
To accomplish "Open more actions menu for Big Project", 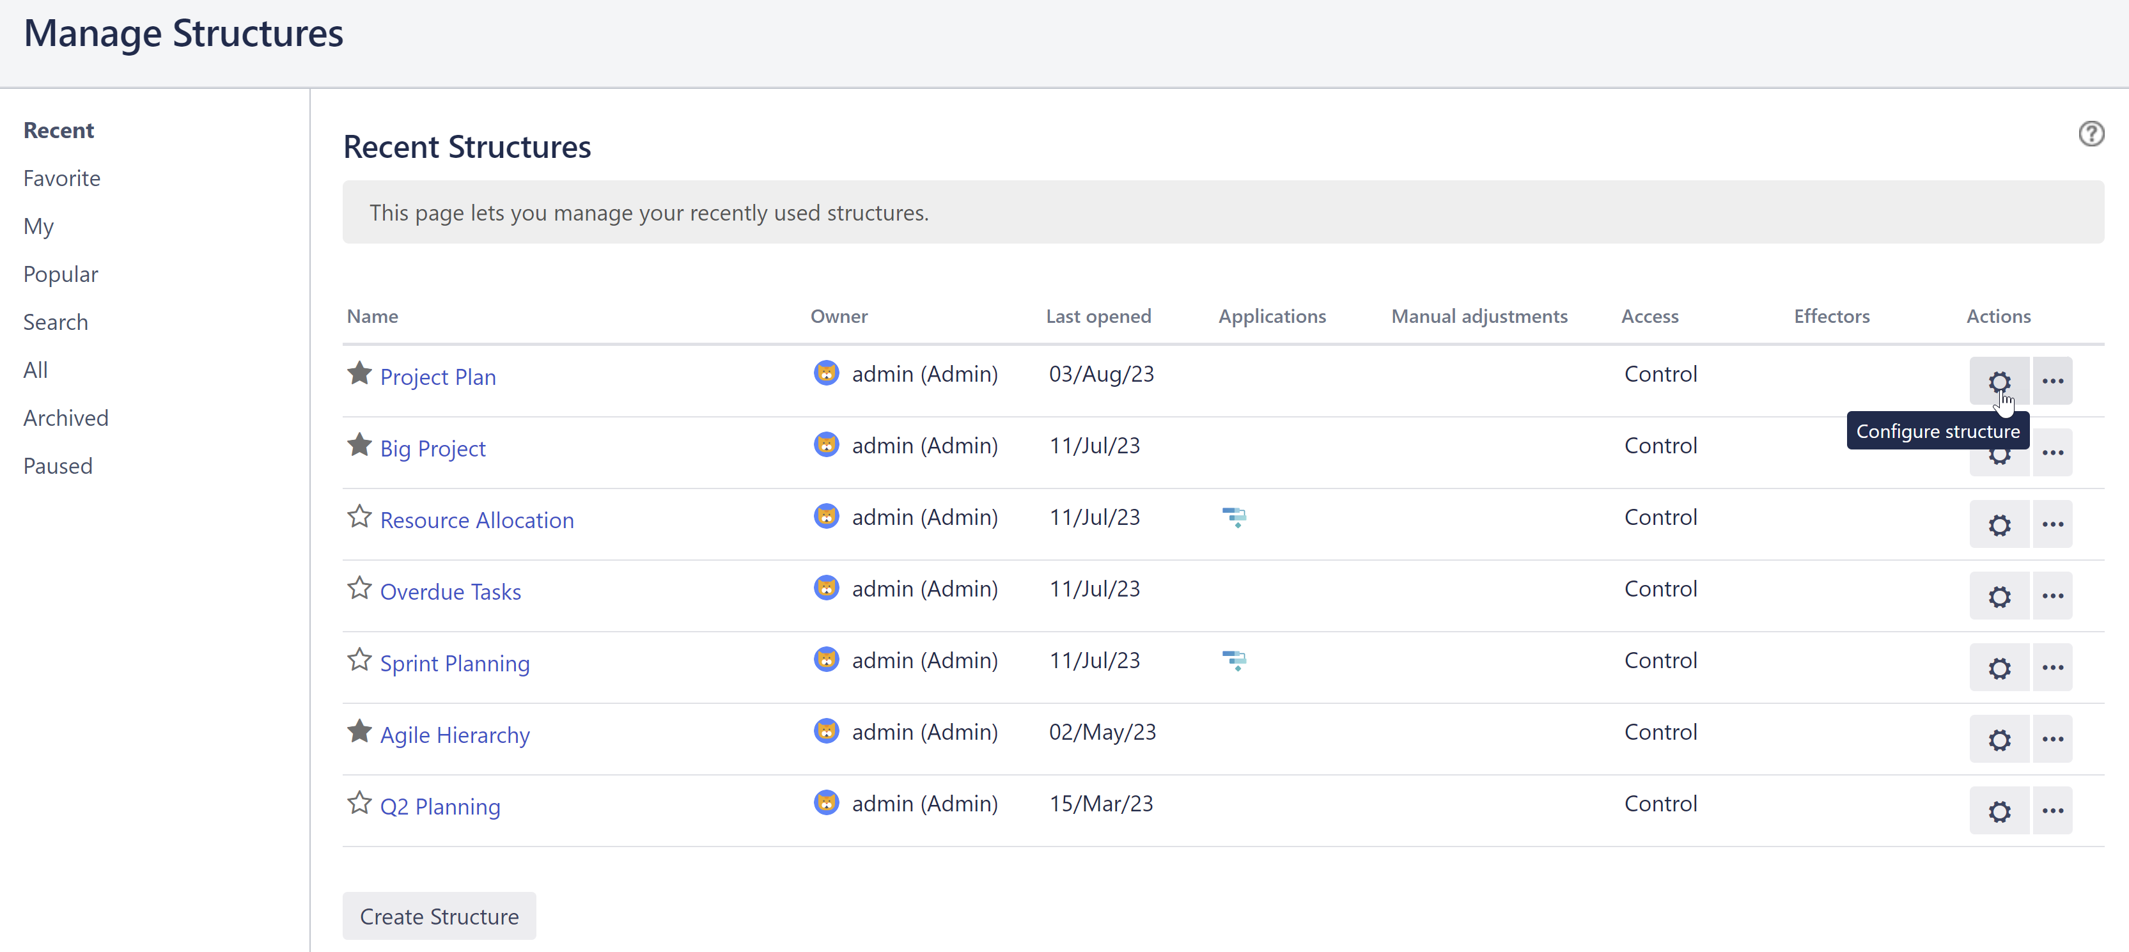I will click(x=2052, y=453).
